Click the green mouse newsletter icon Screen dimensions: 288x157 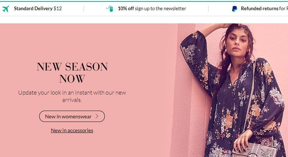point(110,9)
